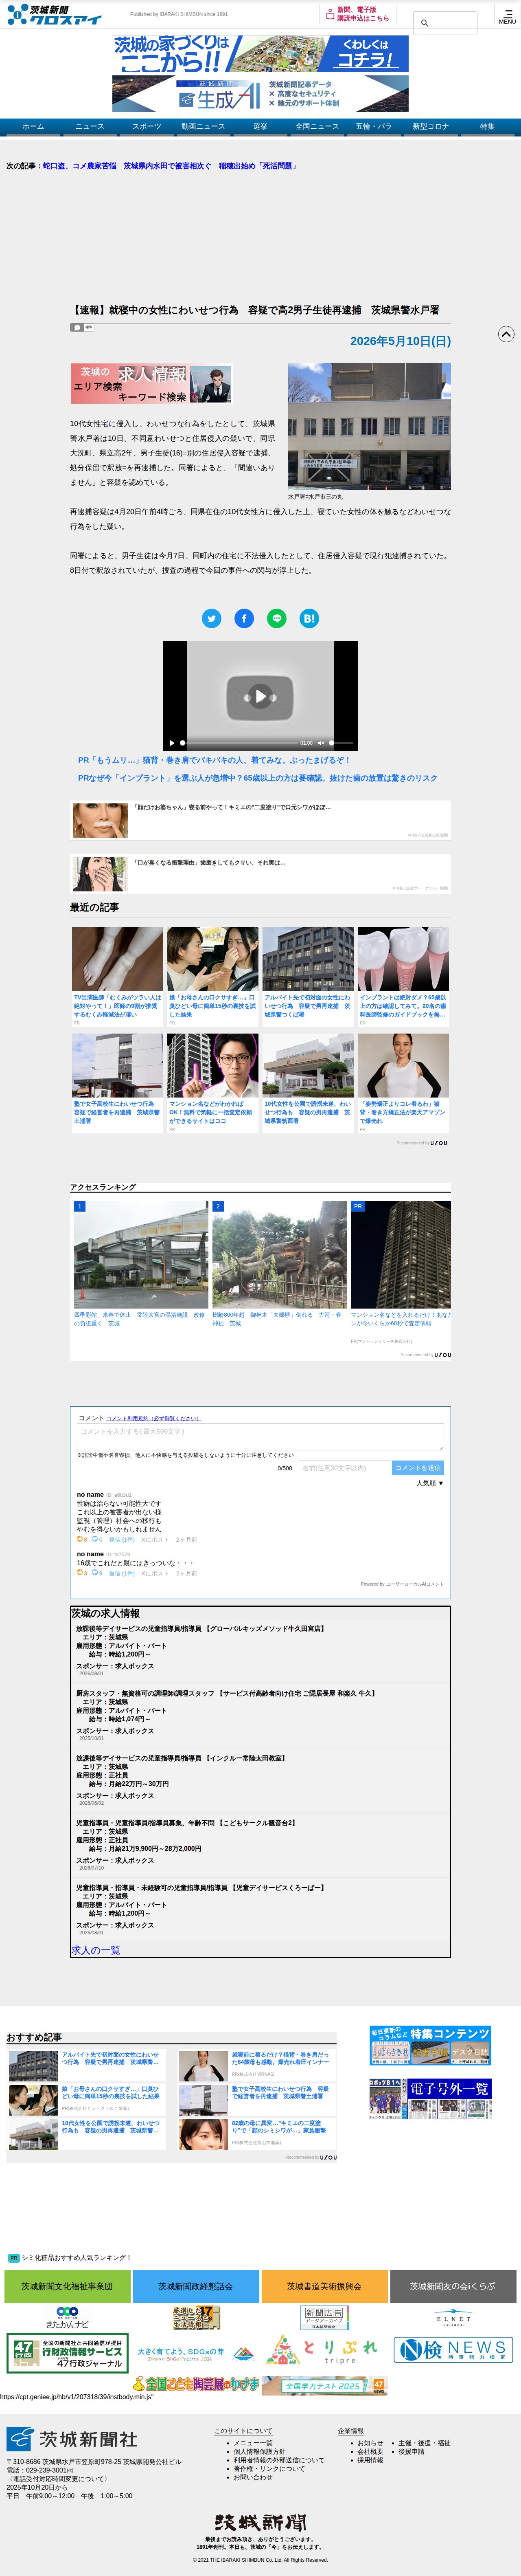Click the 茨城の家づくり banner ad

coord(260,54)
